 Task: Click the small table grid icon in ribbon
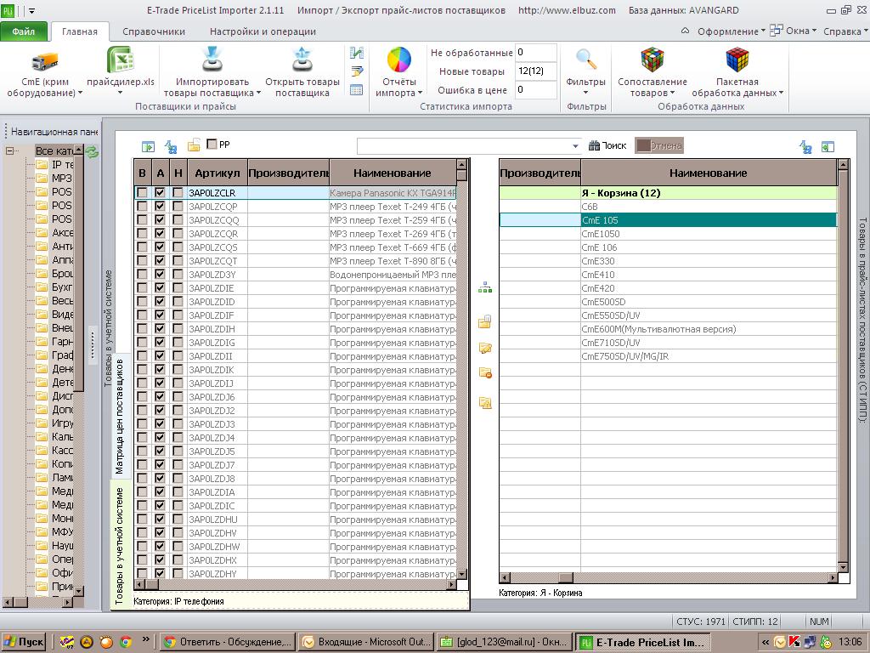click(x=357, y=89)
